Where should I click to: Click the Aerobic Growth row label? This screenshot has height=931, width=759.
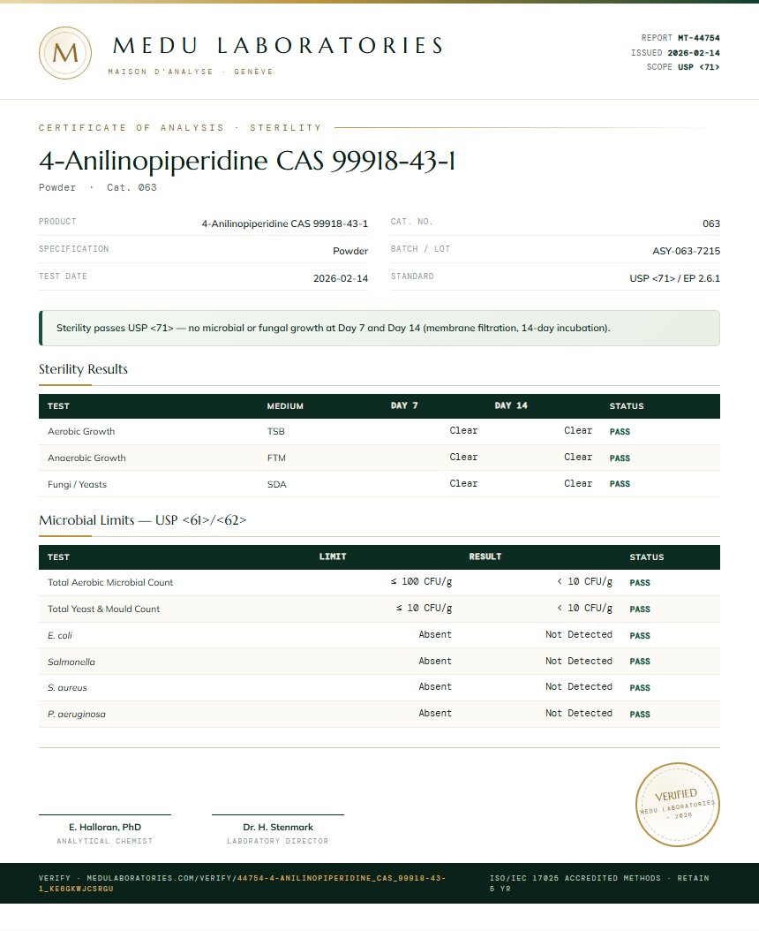coord(81,432)
